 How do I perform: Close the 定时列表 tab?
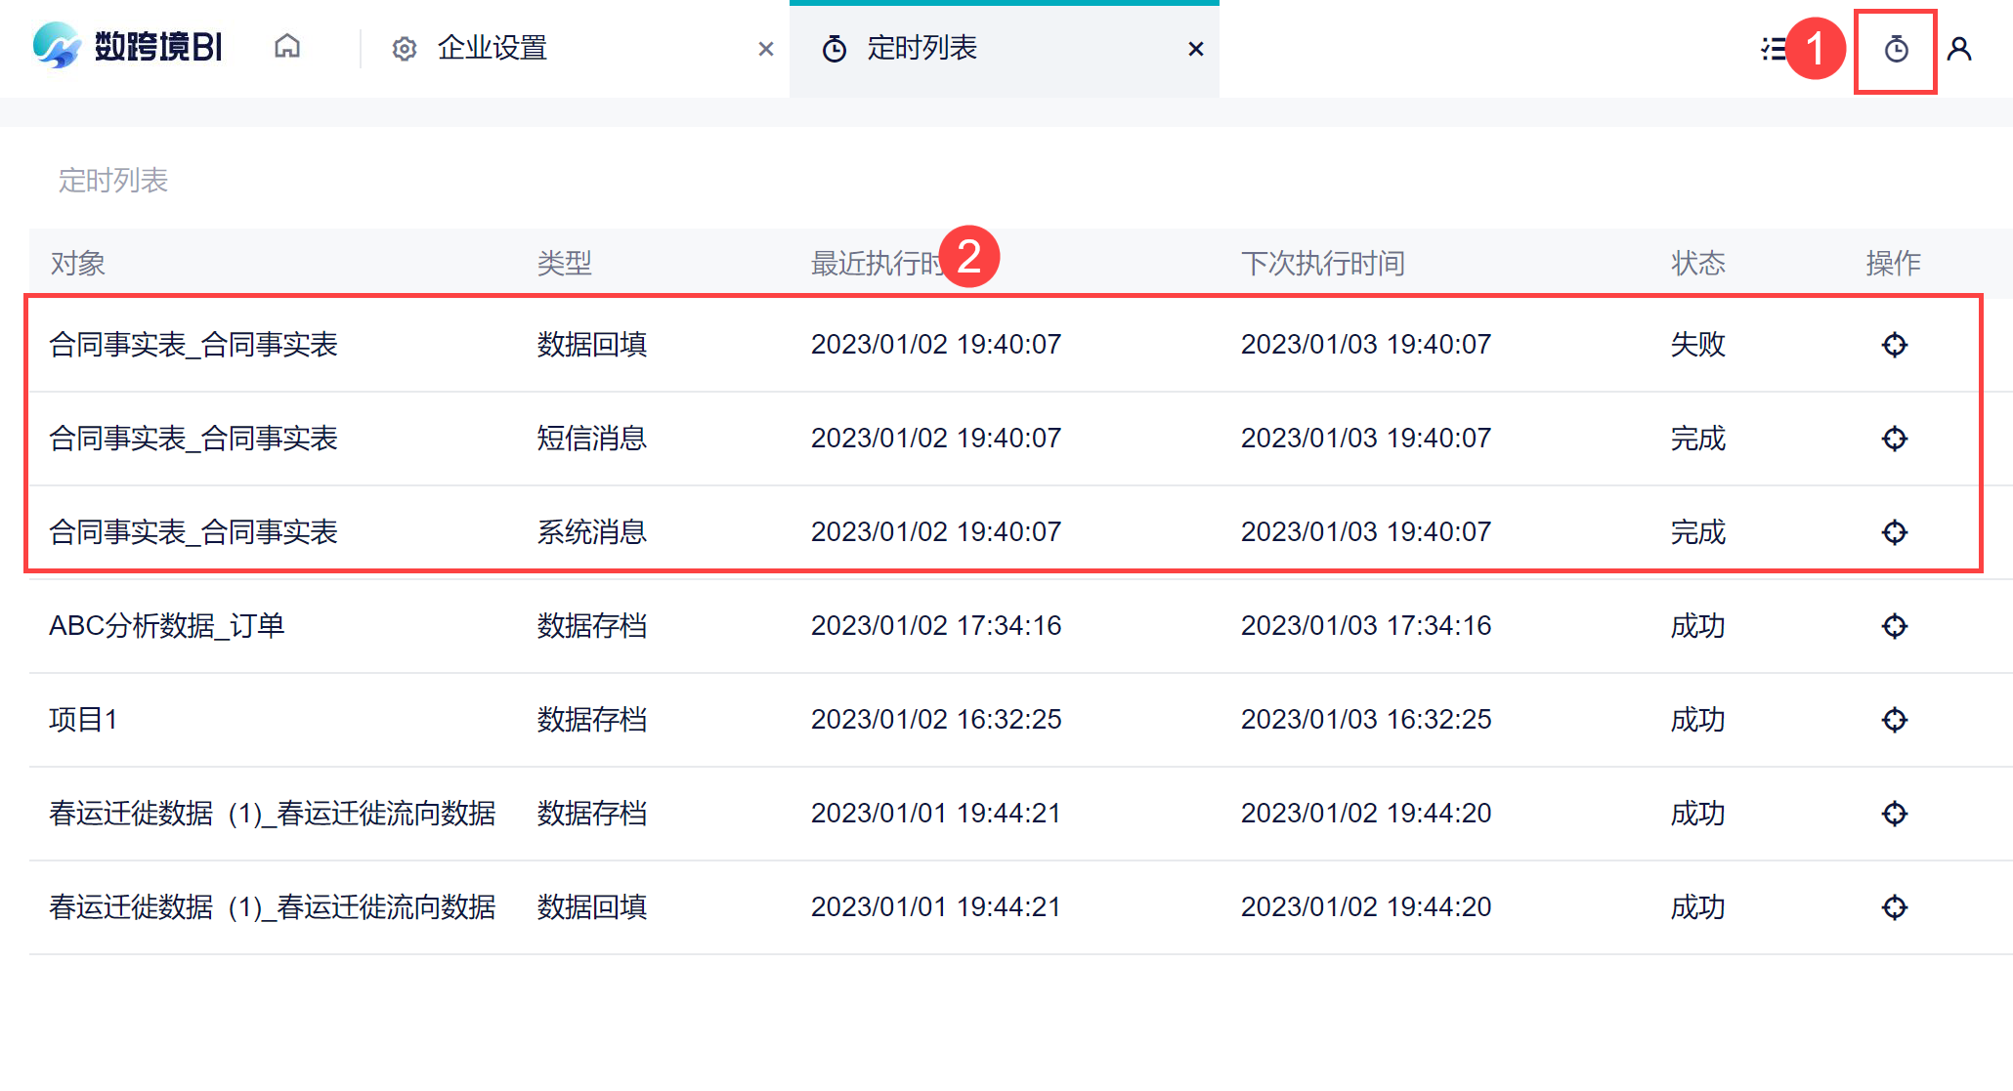click(x=1195, y=49)
